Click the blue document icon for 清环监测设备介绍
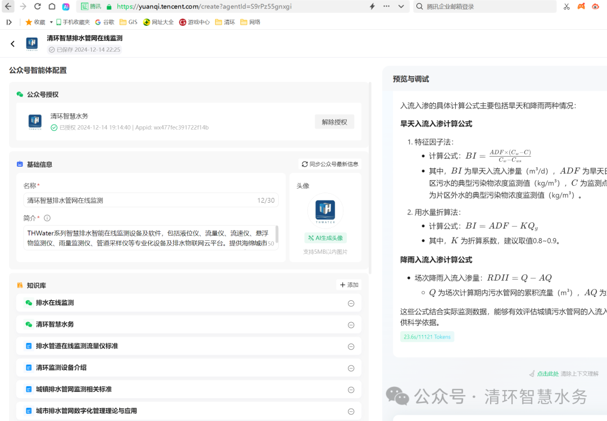 tap(29, 368)
